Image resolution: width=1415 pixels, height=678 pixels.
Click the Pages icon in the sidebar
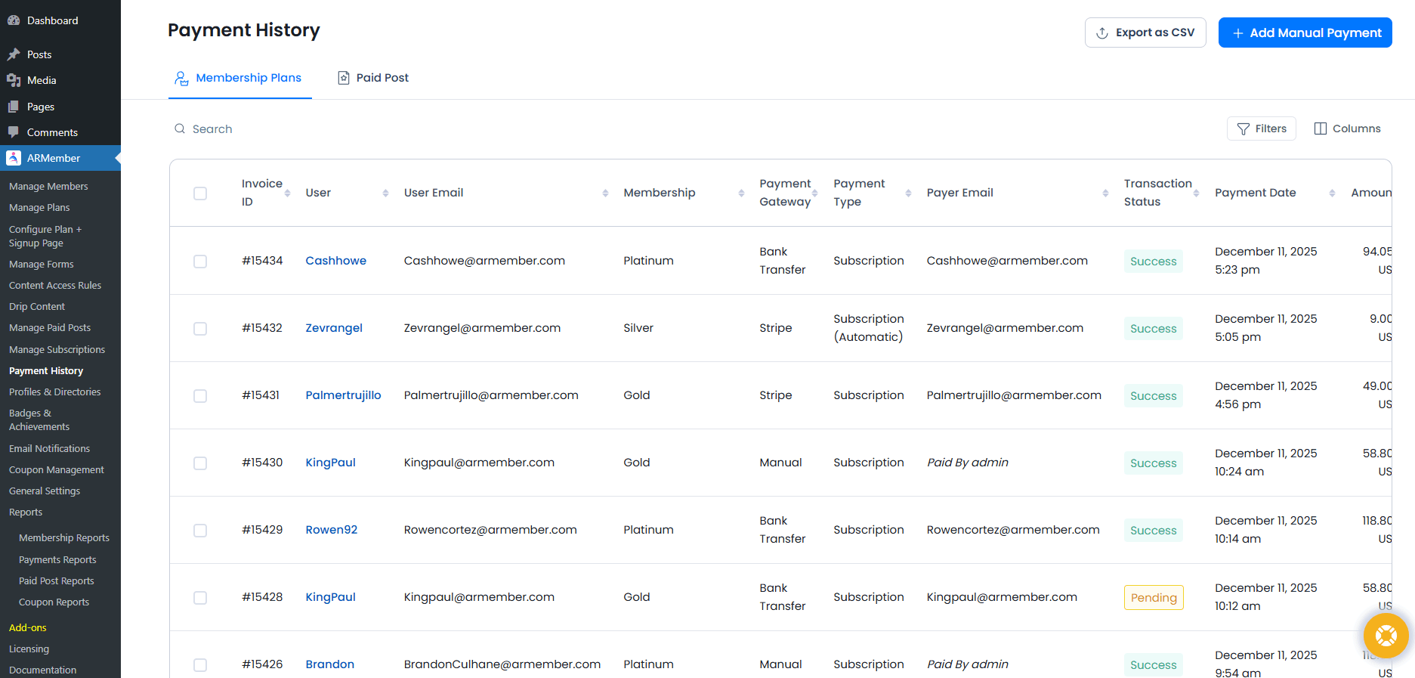pos(14,107)
